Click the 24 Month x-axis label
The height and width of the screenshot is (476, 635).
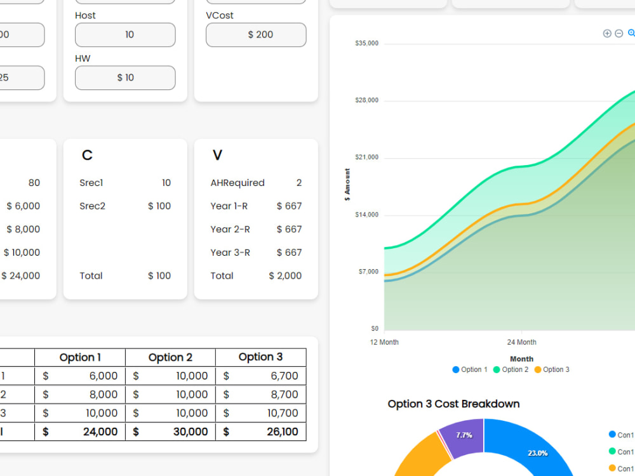click(521, 343)
